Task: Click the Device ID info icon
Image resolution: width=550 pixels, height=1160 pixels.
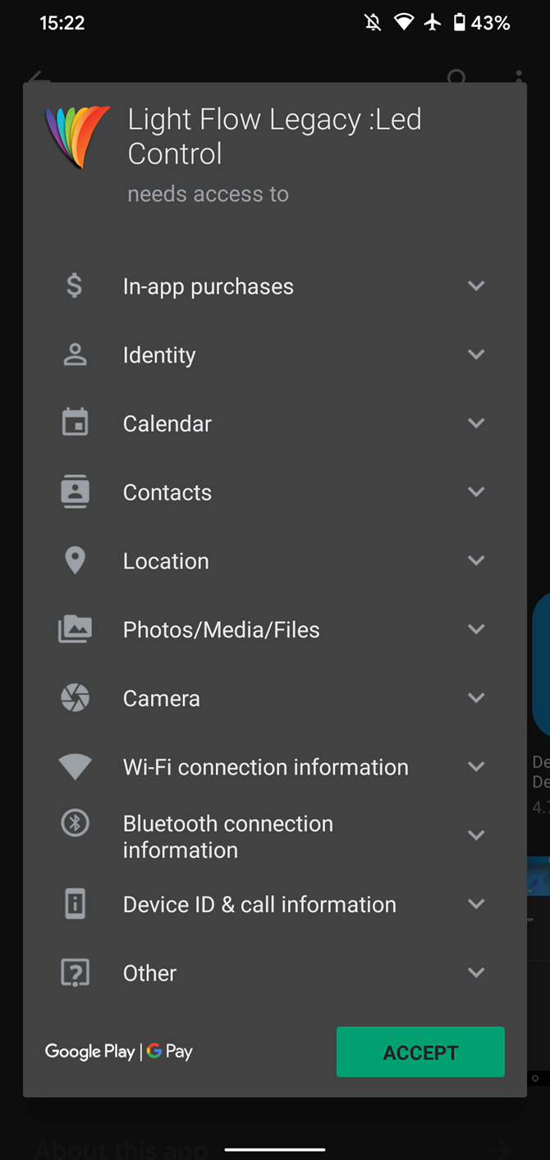Action: coord(75,904)
